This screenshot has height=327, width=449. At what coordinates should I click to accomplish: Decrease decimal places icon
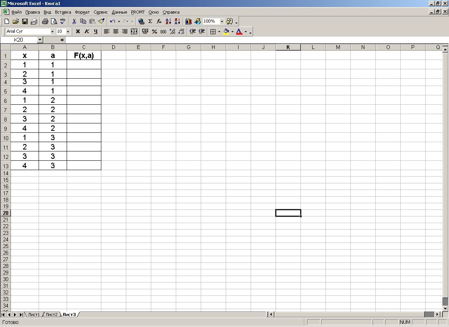tap(181, 32)
